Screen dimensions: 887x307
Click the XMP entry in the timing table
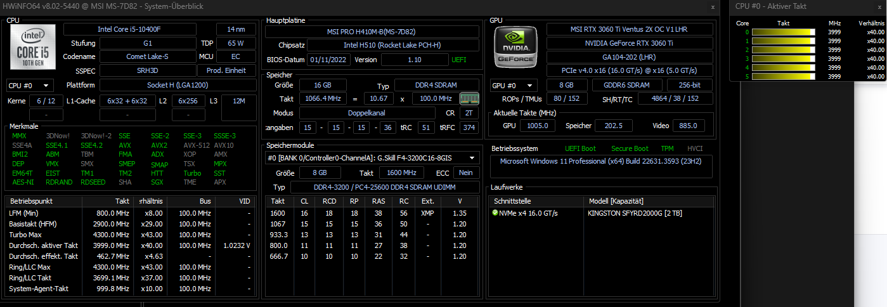pos(427,213)
